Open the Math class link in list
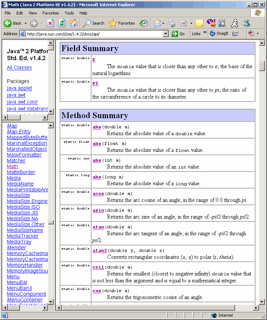The height and width of the screenshot is (320, 267). pos(12,166)
